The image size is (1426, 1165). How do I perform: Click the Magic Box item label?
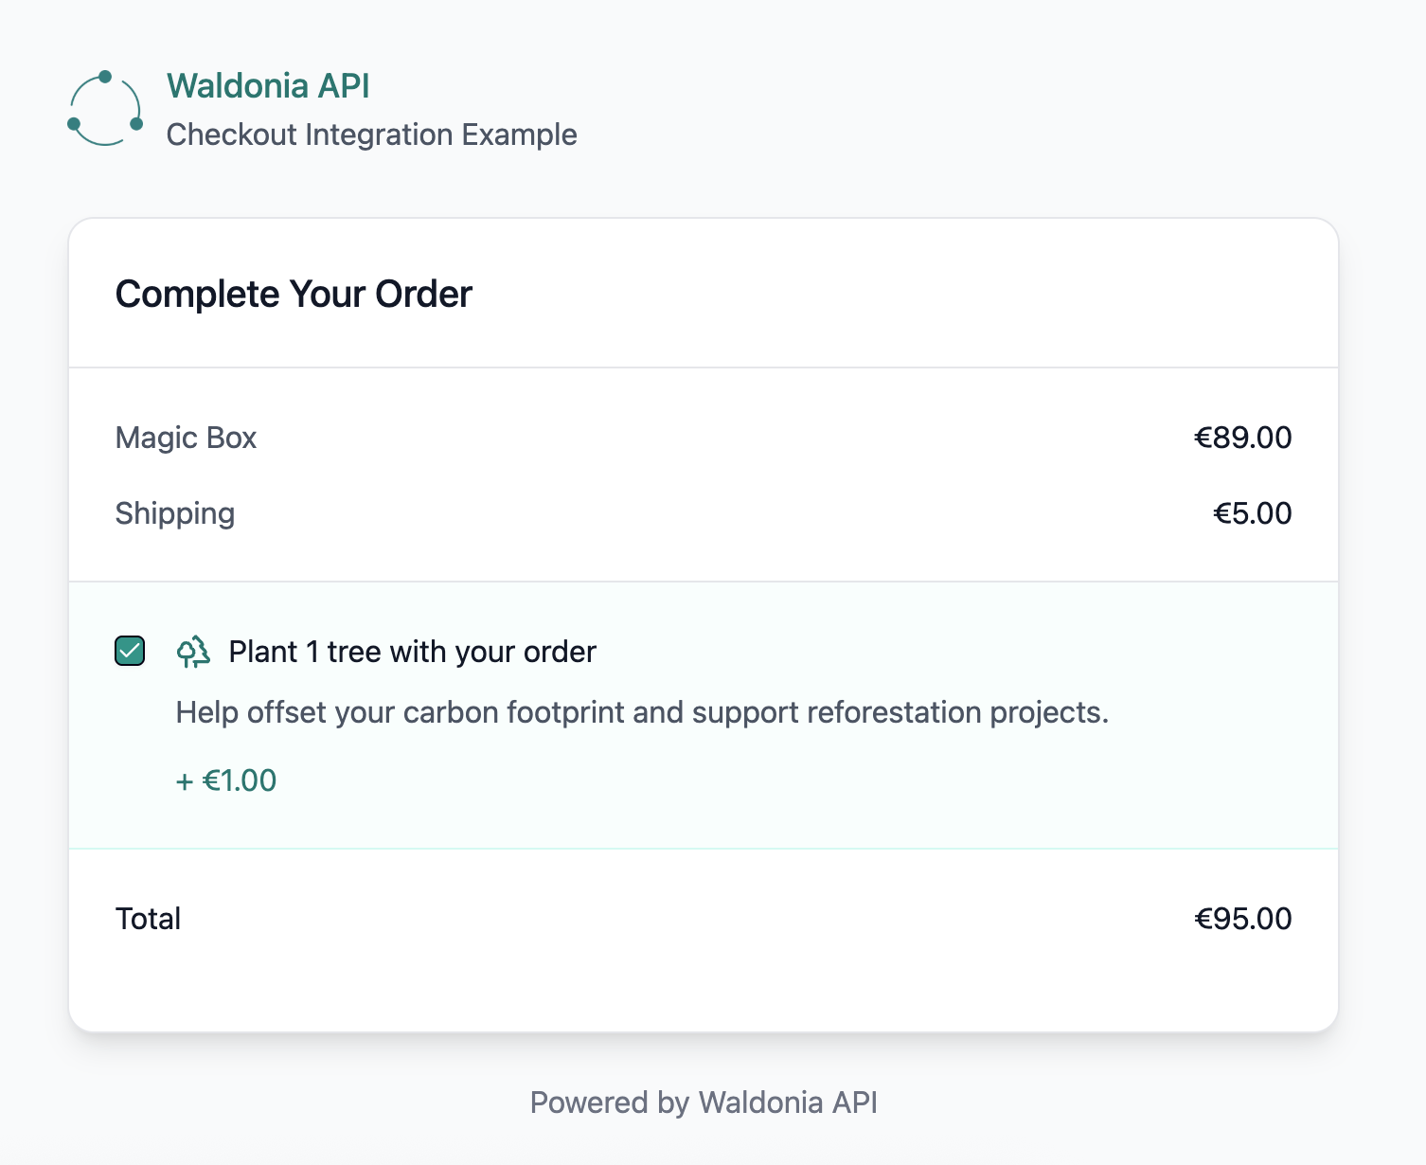tap(186, 438)
